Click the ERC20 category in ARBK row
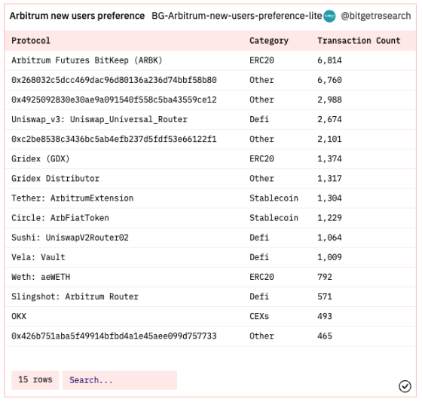Viewport: 422px width, 402px height. click(261, 60)
